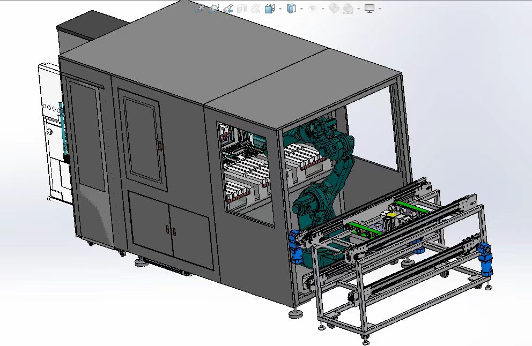The width and height of the screenshot is (532, 346).
Task: Click the Hide/Show Items icon
Action: point(313,9)
